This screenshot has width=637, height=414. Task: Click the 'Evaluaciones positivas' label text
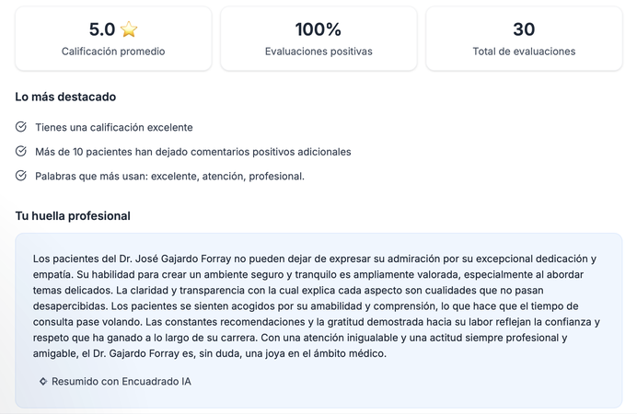(x=318, y=52)
